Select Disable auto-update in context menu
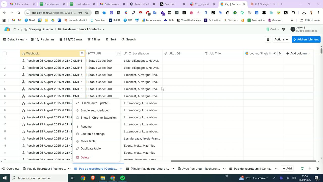The width and height of the screenshot is (323, 182). click(x=96, y=103)
